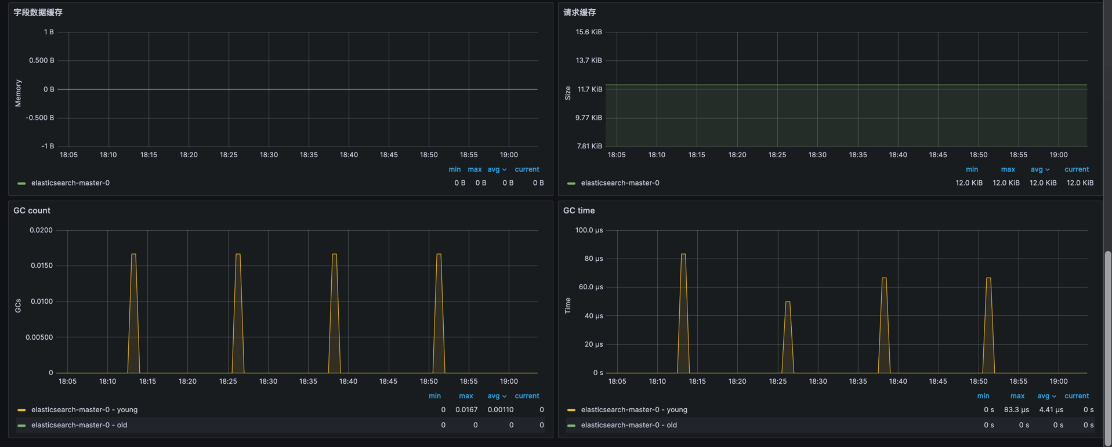Toggle elasticsearch-master-0 series in 请求缓存 legend
This screenshot has width=1112, height=447.
pyautogui.click(x=620, y=183)
